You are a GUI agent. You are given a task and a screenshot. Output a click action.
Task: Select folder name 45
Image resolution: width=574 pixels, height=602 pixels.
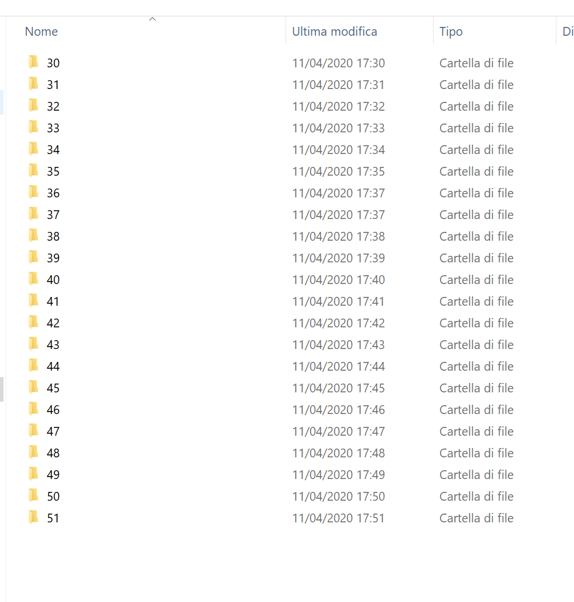click(x=53, y=388)
